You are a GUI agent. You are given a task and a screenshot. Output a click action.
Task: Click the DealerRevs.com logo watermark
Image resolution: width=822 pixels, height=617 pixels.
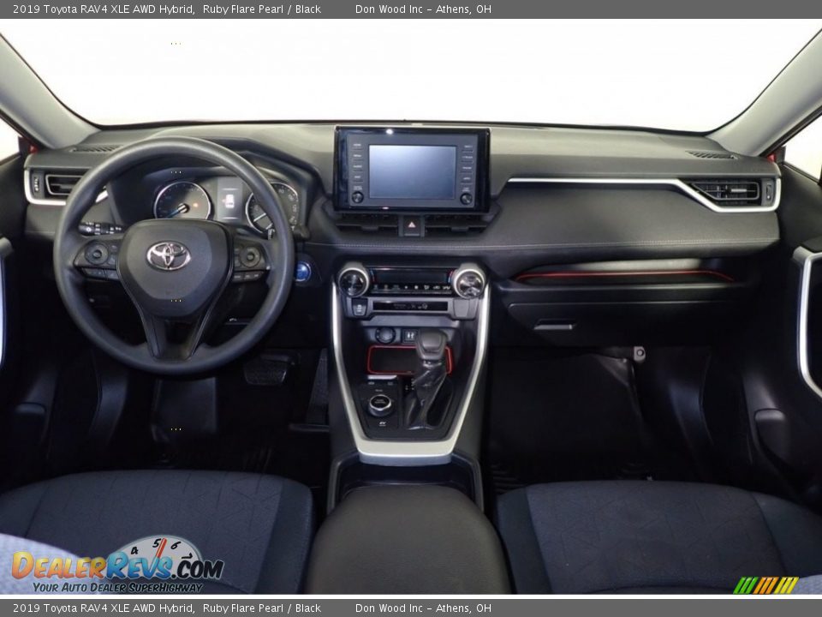coord(117,566)
